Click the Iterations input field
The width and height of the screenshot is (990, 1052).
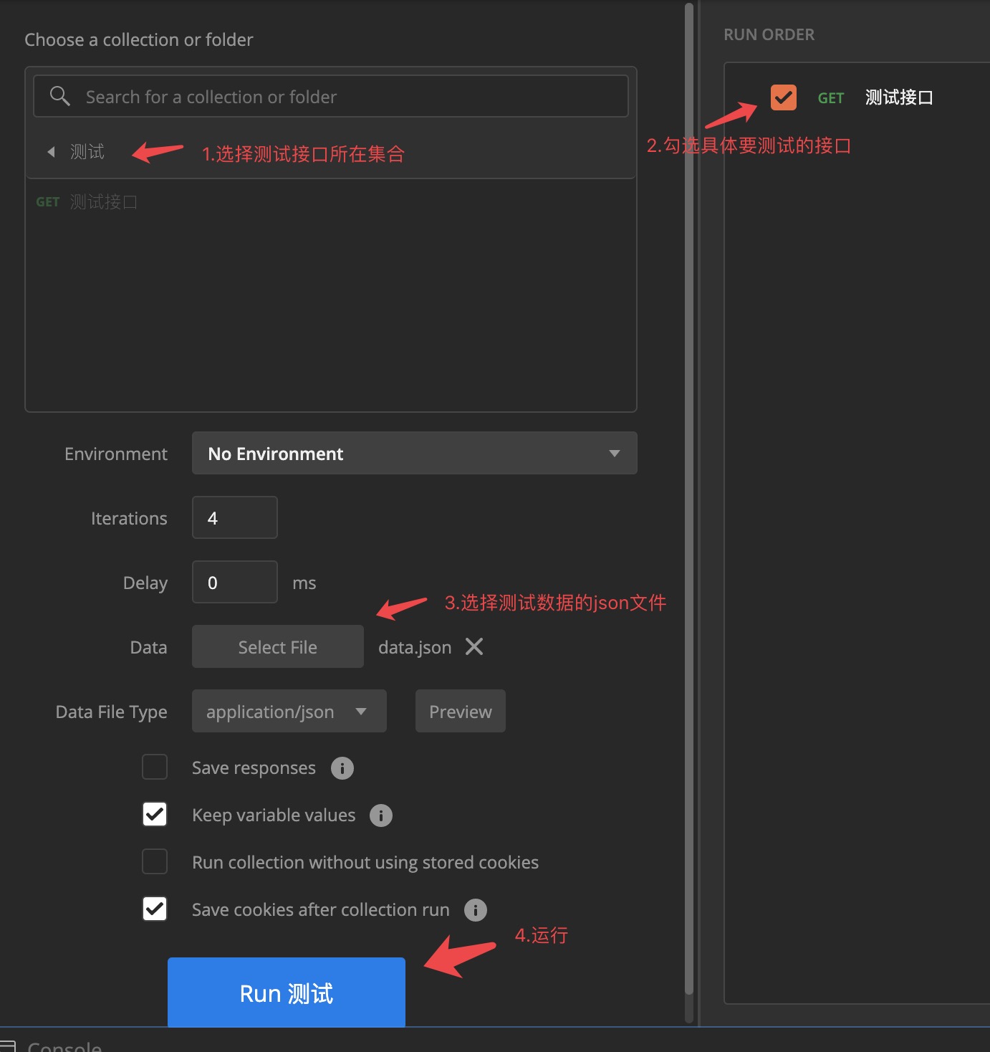pyautogui.click(x=235, y=517)
